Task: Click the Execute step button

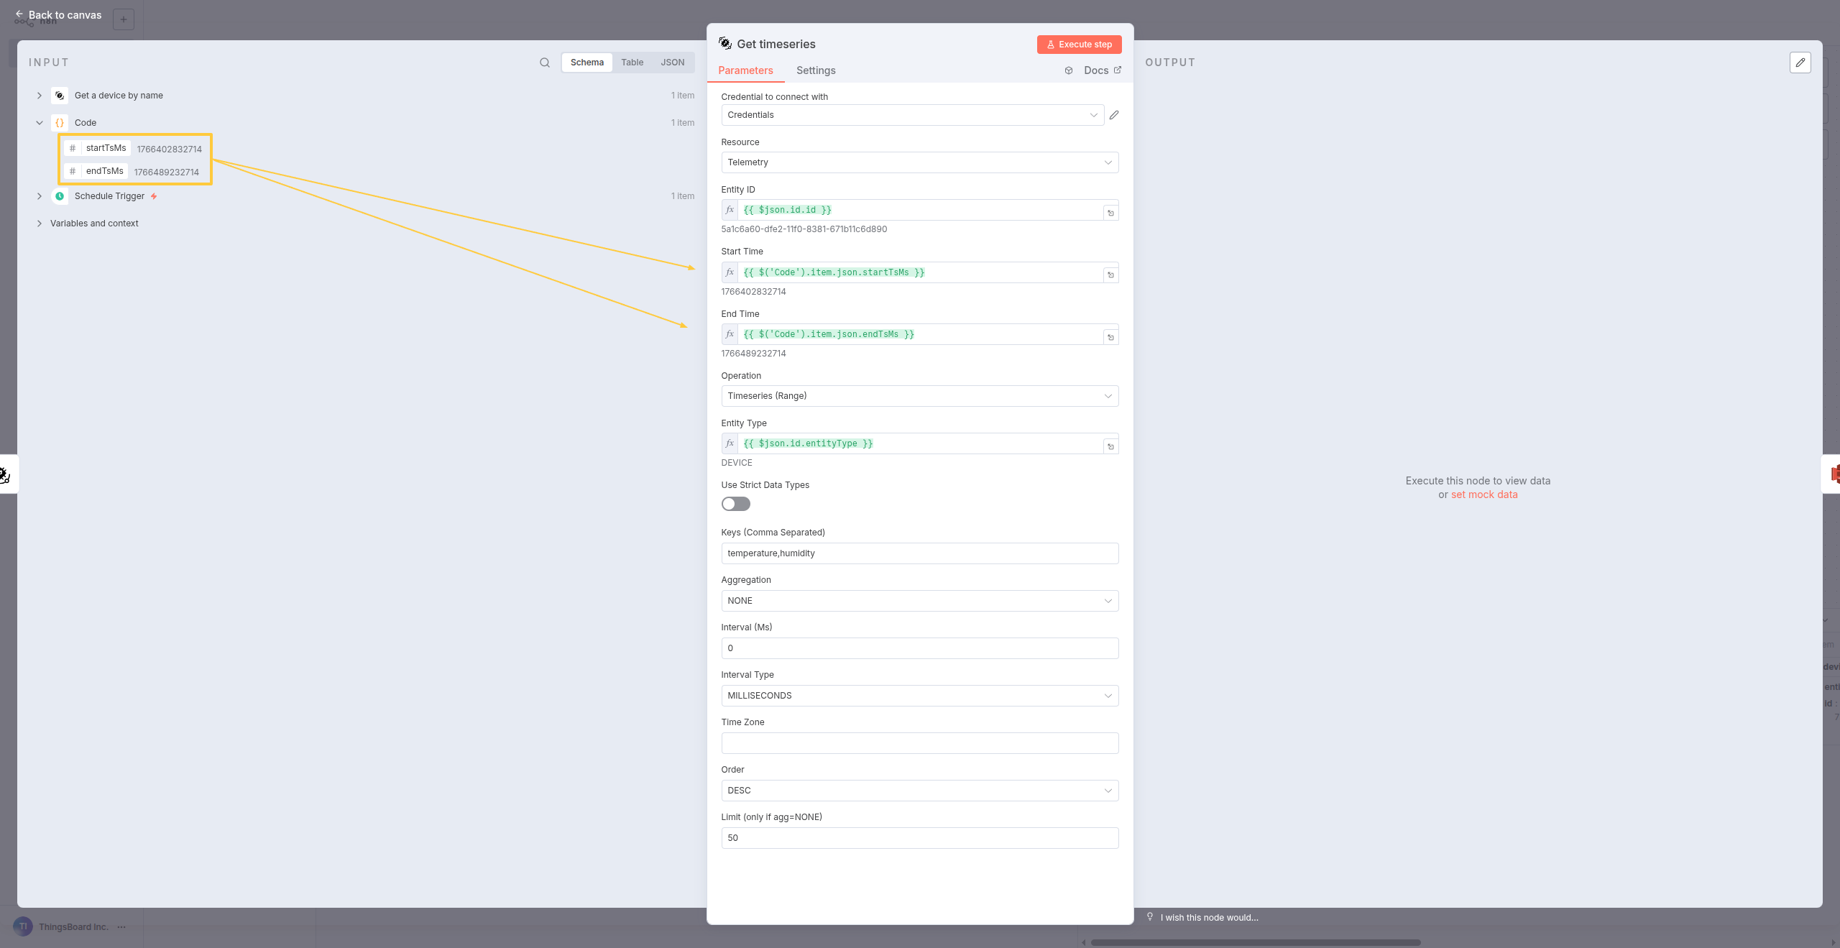Action: tap(1079, 45)
